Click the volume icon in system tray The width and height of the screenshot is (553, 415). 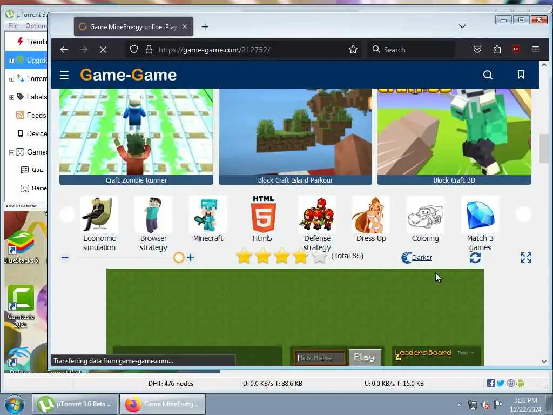click(485, 405)
